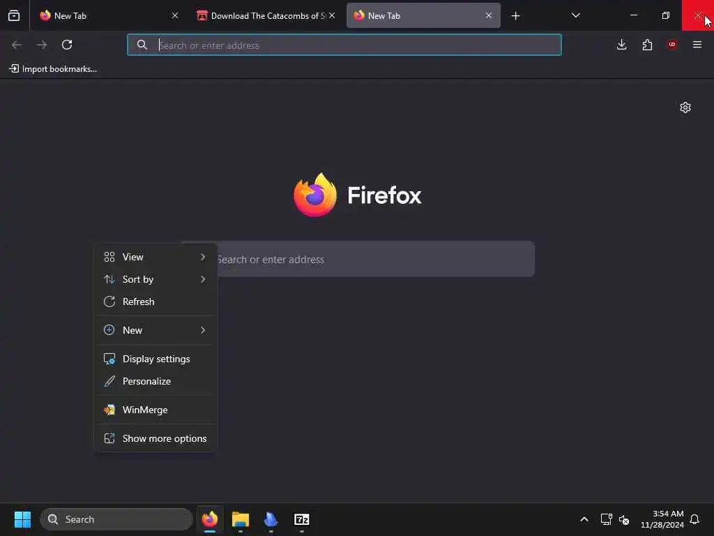Minimize the Firefox window
The height and width of the screenshot is (536, 714).
coord(633,15)
